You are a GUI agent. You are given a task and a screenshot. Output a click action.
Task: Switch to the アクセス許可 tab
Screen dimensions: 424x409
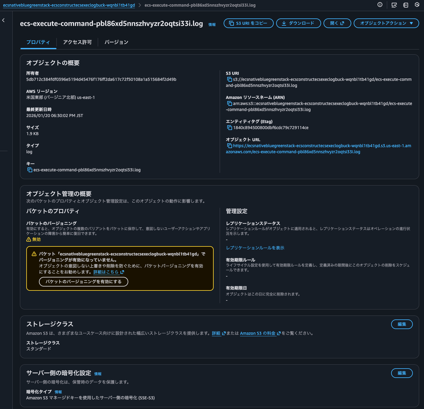pos(77,42)
